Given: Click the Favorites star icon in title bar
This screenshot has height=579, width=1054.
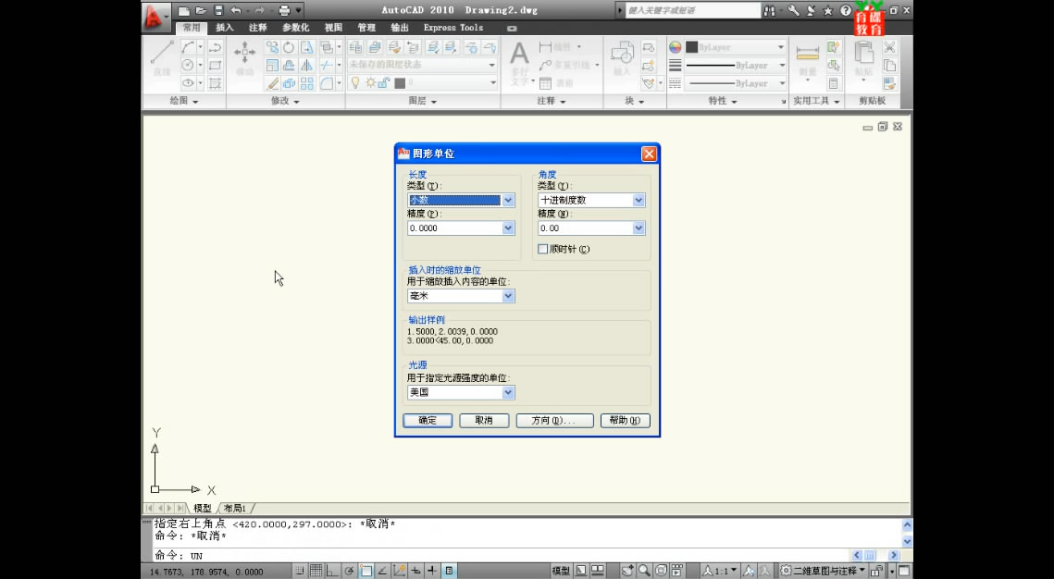Looking at the screenshot, I should click(x=827, y=11).
